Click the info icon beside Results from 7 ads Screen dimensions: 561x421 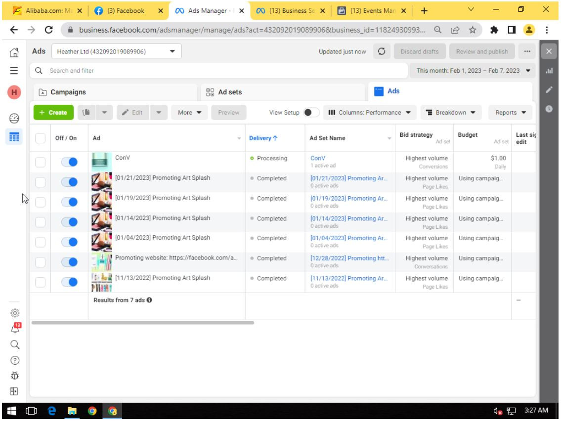coord(150,300)
